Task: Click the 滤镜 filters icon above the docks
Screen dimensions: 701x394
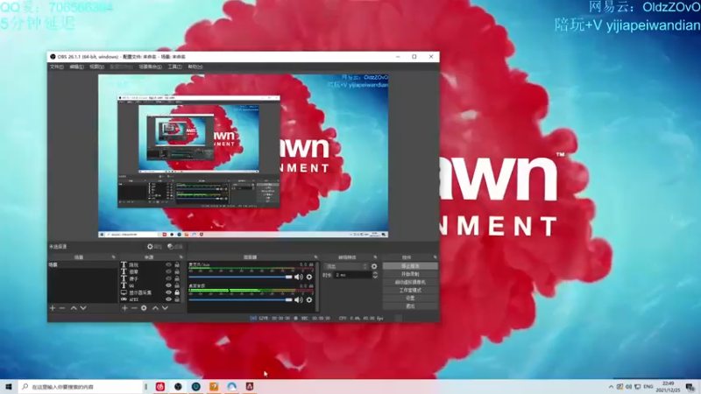Action: [174, 247]
